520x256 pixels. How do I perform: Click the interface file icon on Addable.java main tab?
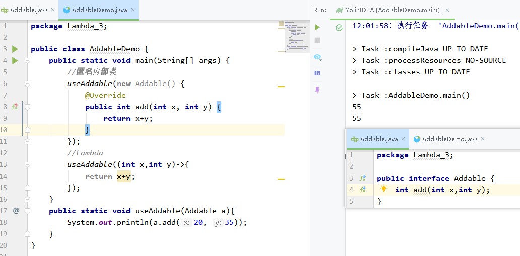[5, 10]
